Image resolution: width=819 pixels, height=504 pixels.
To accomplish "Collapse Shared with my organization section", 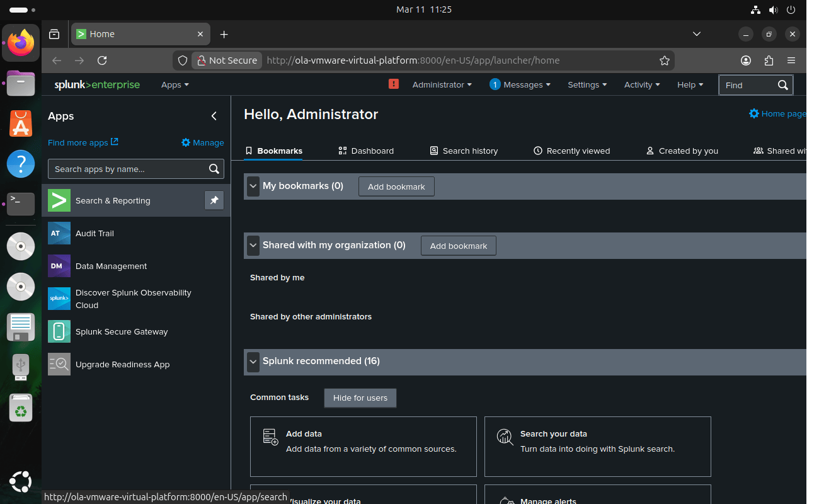I will [253, 246].
